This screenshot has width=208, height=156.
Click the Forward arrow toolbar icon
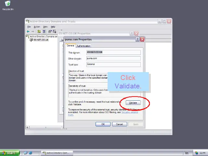click(x=32, y=32)
